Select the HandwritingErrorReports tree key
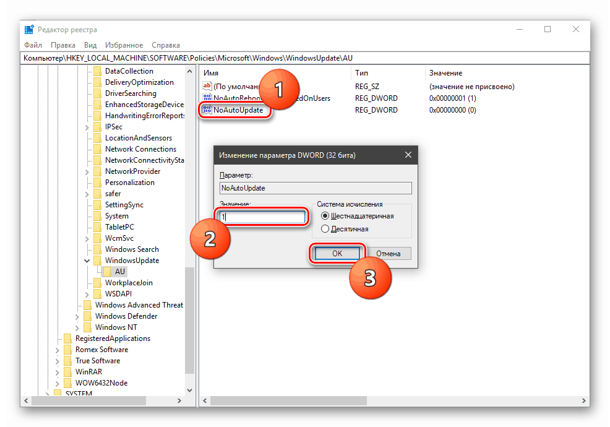The height and width of the screenshot is (427, 610). click(145, 116)
